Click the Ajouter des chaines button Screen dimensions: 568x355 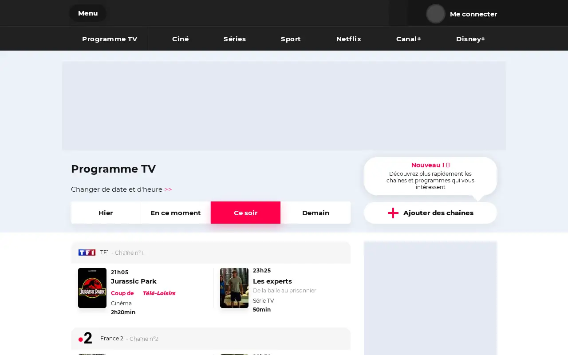[430, 213]
